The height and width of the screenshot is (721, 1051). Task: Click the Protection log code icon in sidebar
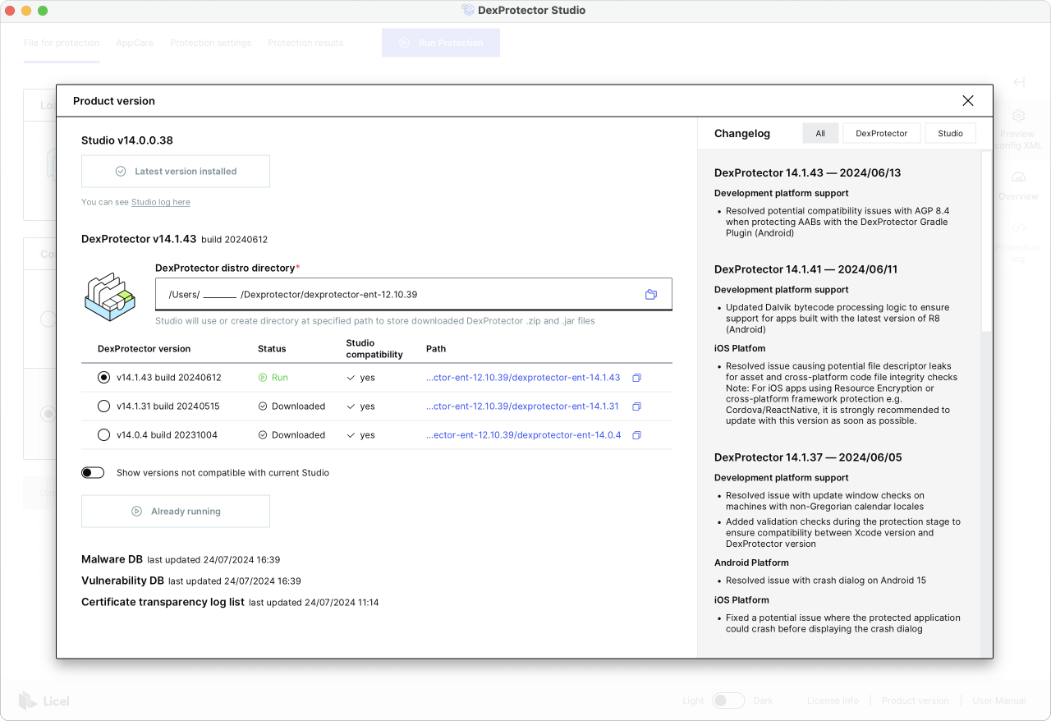click(1019, 227)
